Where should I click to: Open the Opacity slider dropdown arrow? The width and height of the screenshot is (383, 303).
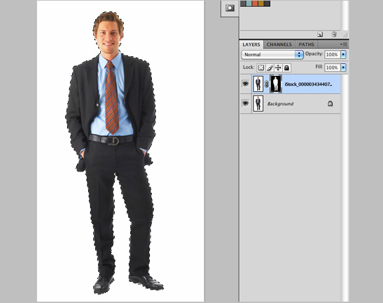(x=343, y=55)
